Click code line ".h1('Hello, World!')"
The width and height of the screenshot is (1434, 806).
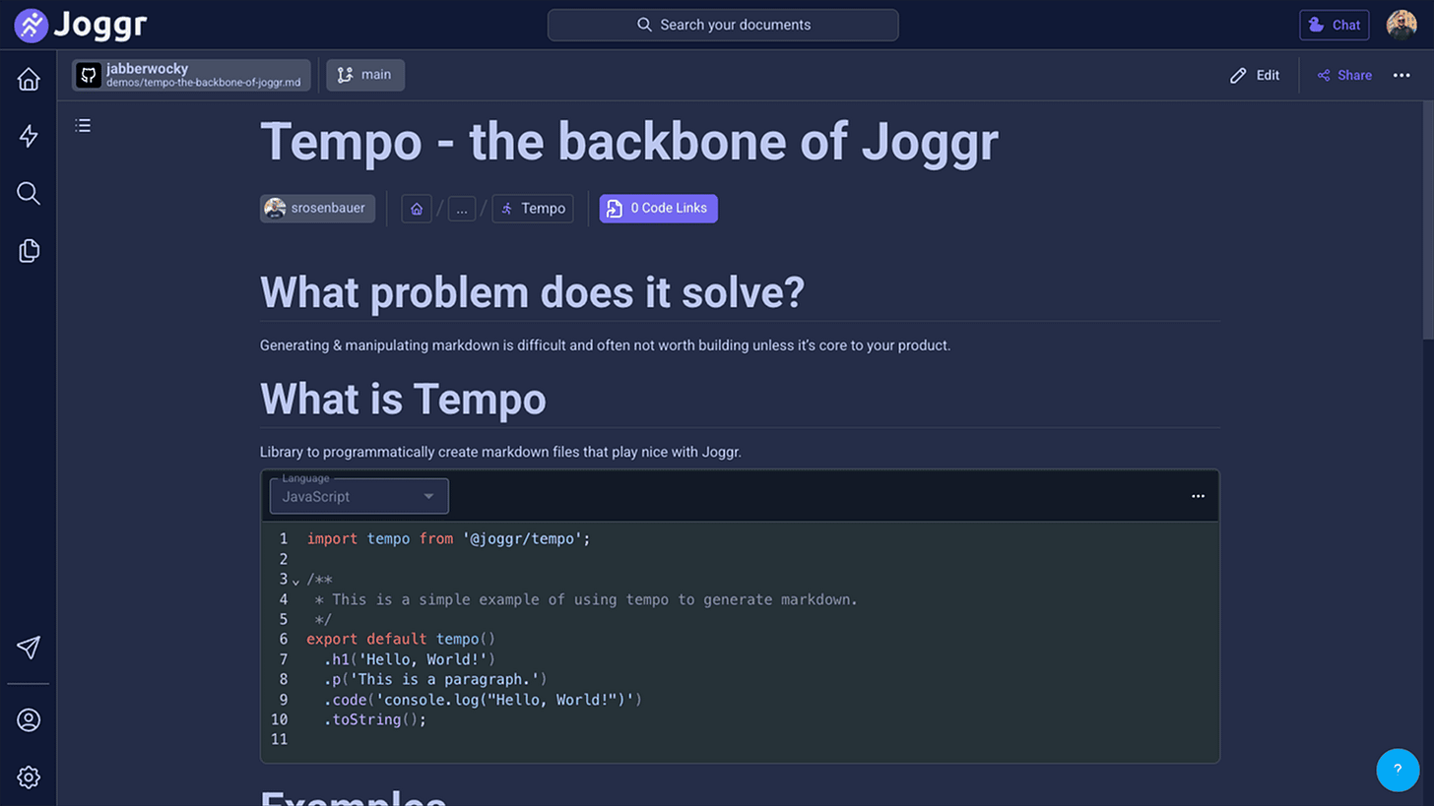coord(409,659)
